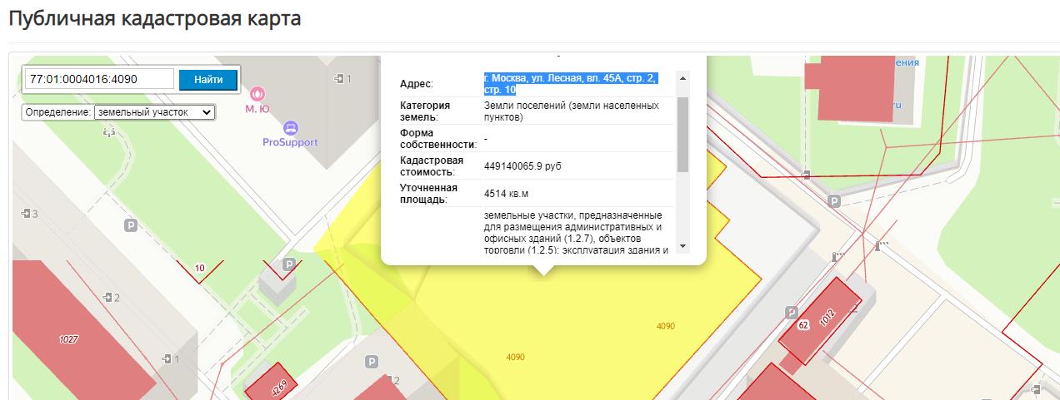The width and height of the screenshot is (1060, 400).
Task: Click the yellow parcel 4090 area
Action: (583, 333)
